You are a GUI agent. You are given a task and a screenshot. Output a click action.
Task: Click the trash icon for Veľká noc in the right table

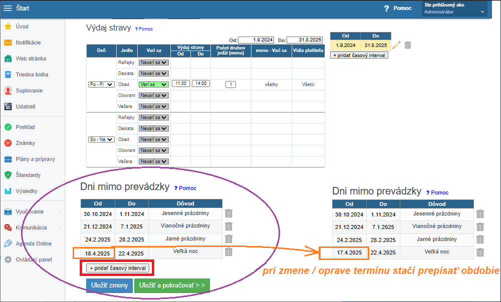pos(480,252)
